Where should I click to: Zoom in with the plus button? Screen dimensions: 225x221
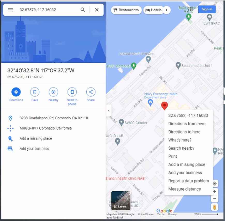coord(215,192)
